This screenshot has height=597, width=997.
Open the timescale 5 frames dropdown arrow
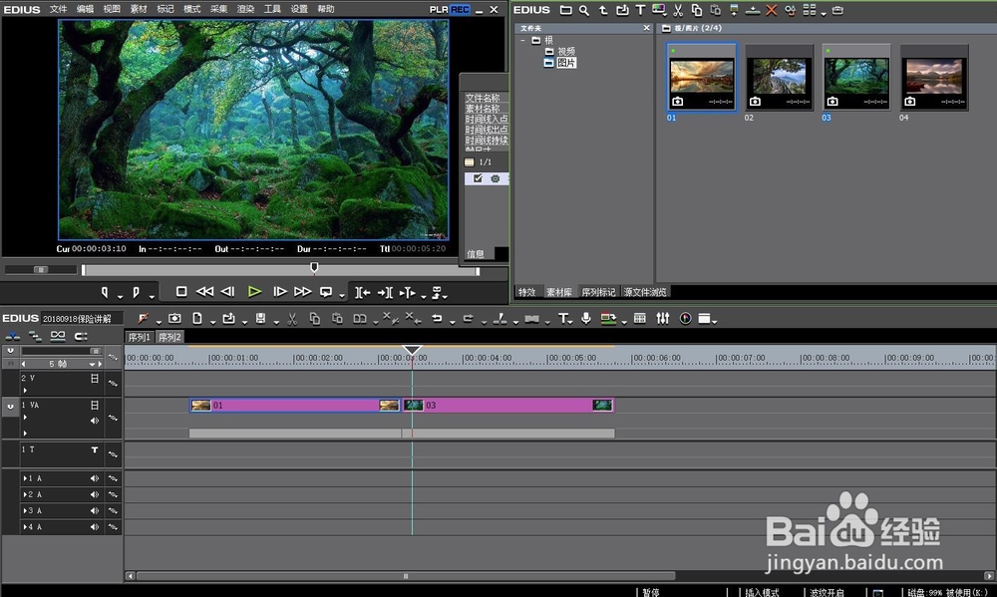click(93, 365)
